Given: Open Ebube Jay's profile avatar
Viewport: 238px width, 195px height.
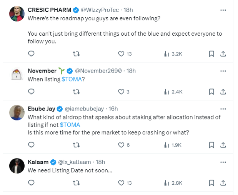Looking at the screenshot, I should (17, 112).
